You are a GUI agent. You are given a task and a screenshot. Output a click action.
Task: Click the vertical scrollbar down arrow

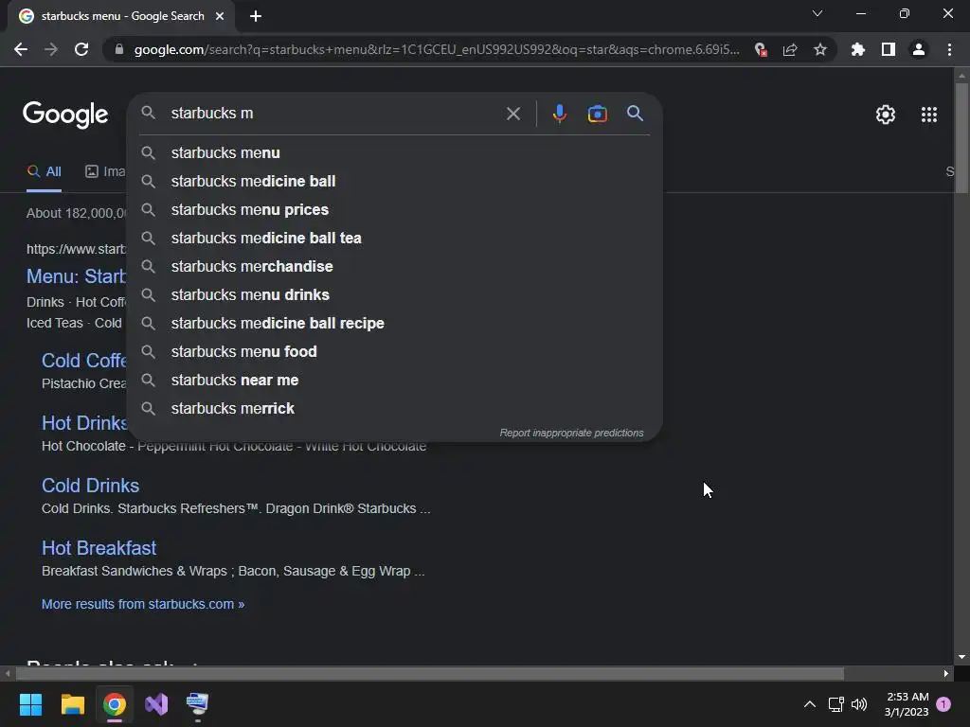(961, 657)
